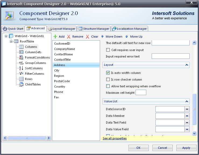Click the WebGrid1 grid icon in tree

pyautogui.click(x=11, y=36)
